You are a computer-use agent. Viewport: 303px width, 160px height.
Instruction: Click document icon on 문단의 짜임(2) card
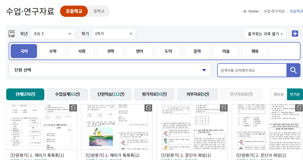299,107
